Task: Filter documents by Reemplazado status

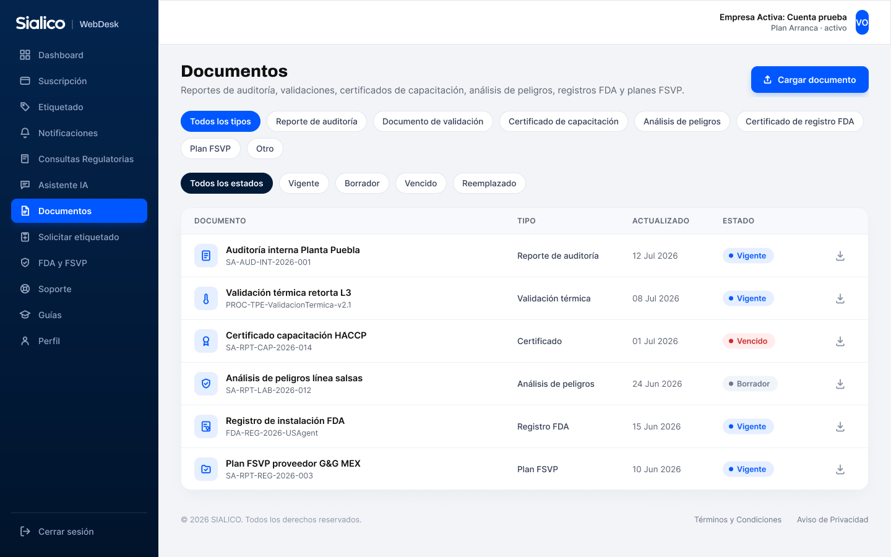Action: 489,183
